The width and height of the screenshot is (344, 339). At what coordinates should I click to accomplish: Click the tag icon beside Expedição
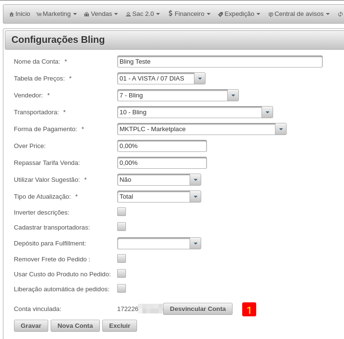pos(220,14)
